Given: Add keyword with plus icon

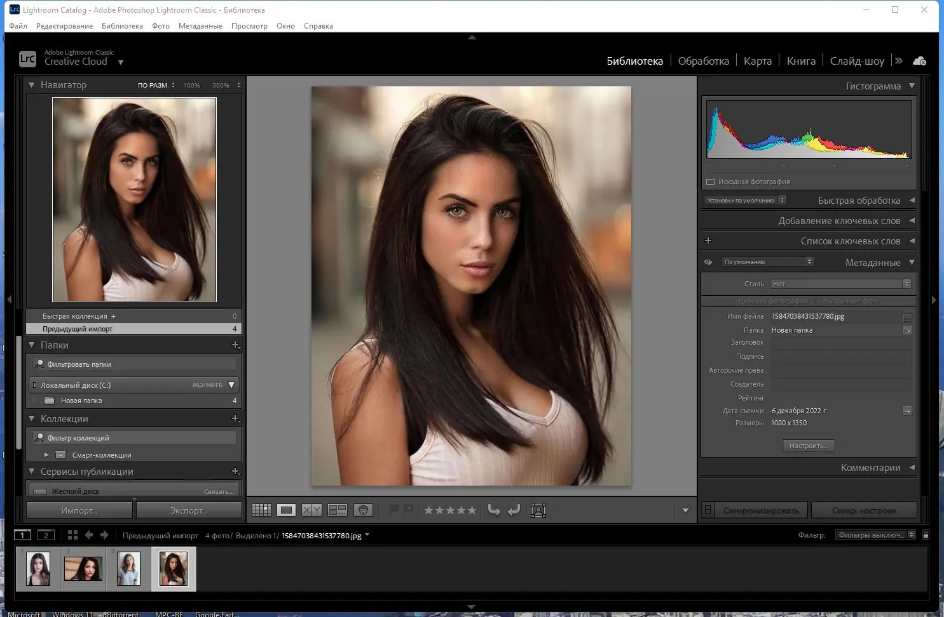Looking at the screenshot, I should point(708,241).
